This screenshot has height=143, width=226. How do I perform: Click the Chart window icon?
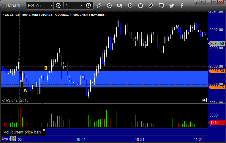tap(4, 5)
